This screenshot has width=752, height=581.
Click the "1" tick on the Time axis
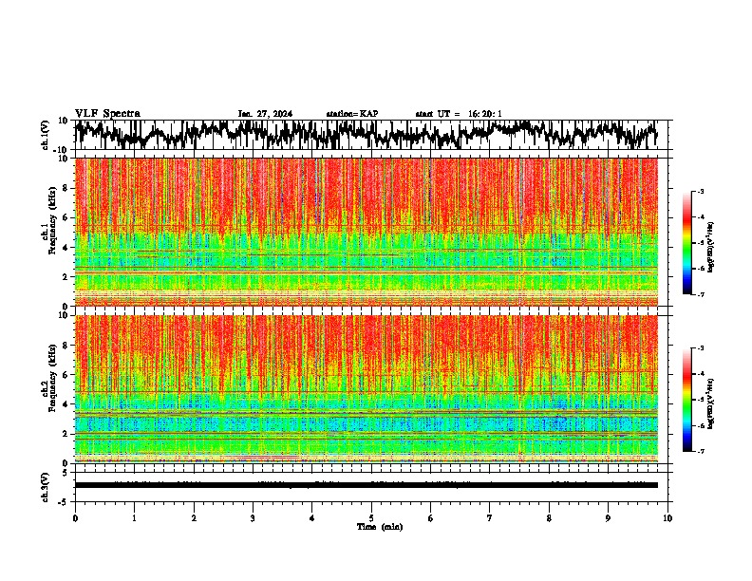click(x=134, y=518)
